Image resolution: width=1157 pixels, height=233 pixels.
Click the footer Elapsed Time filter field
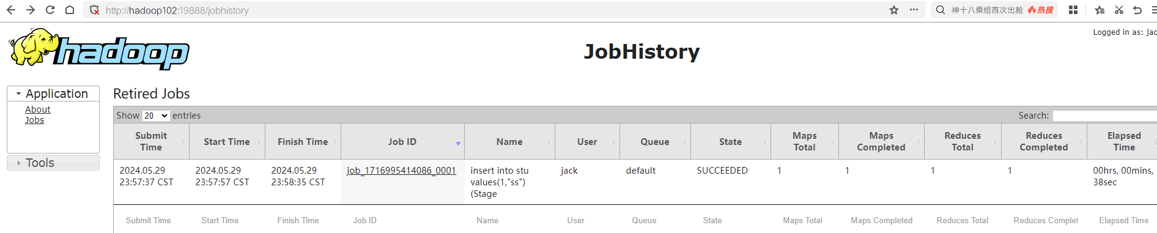[x=1125, y=221]
